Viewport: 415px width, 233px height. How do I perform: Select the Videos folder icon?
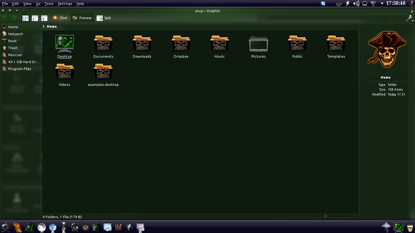pyautogui.click(x=64, y=72)
